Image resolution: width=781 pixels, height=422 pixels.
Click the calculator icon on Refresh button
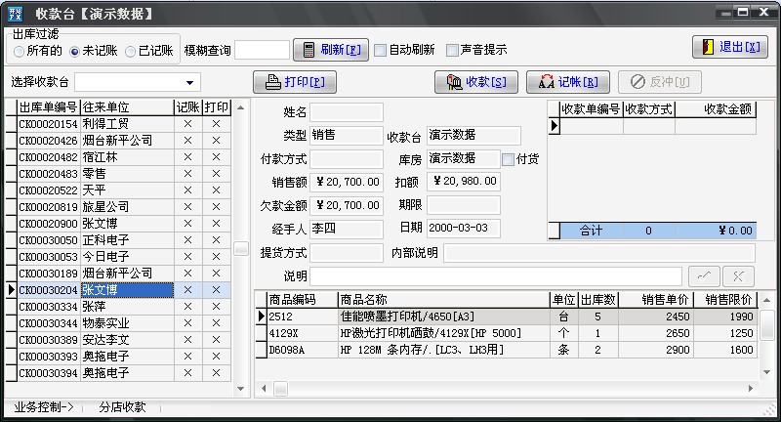pyautogui.click(x=308, y=50)
